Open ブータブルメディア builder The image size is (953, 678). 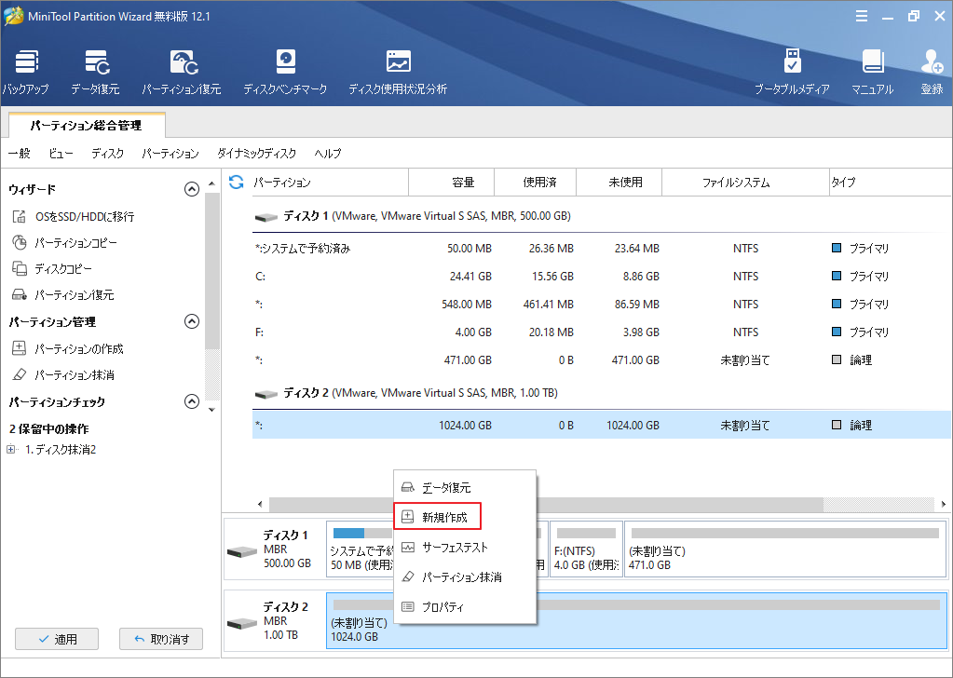[792, 73]
